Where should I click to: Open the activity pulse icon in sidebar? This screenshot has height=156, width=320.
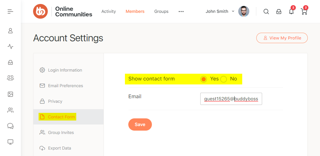(x=10, y=46)
